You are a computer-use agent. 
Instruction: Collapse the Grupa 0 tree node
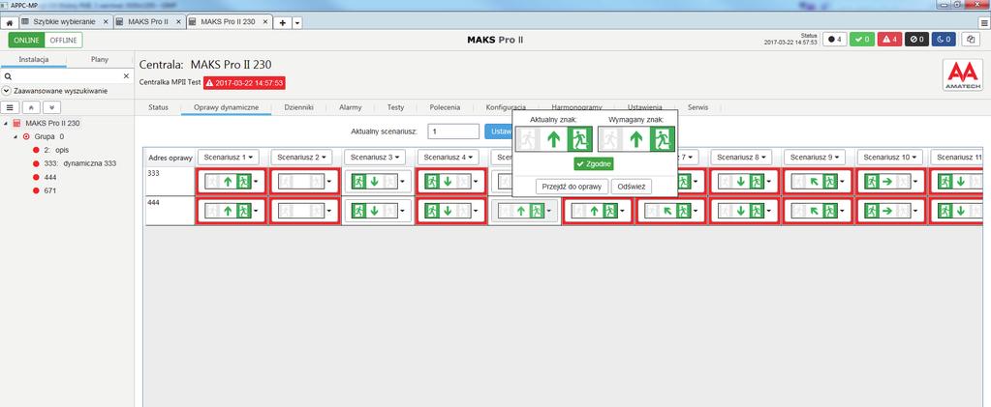[x=15, y=136]
